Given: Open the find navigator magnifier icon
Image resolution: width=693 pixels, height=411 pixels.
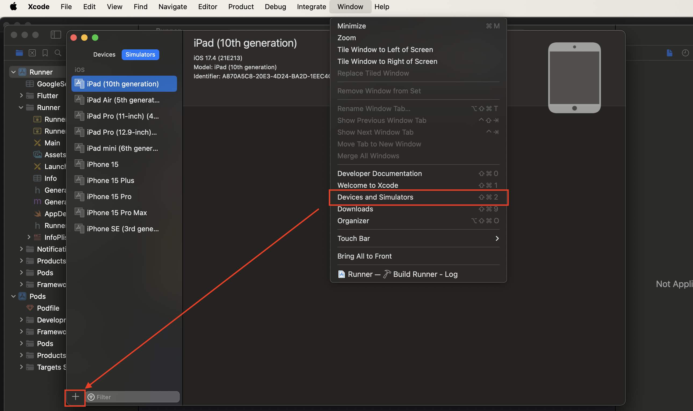Looking at the screenshot, I should (58, 53).
